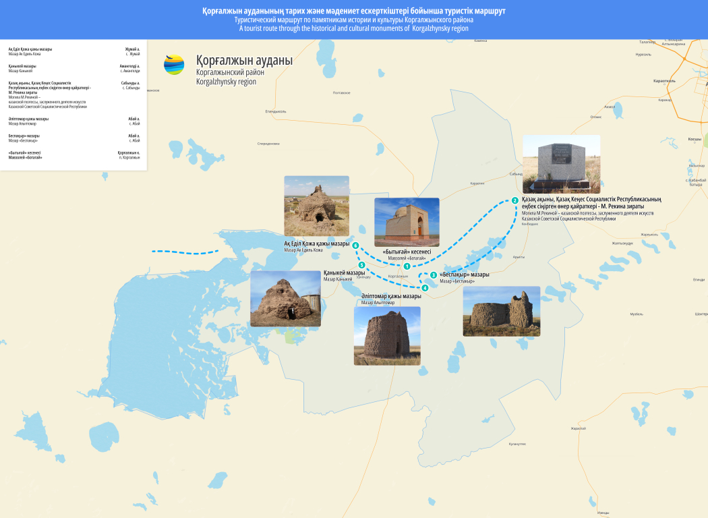Viewport: 708px width, 518px height.
Task: Click map caption 'Әліптомар қажы мазары' below marker 4
Action: pyautogui.click(x=391, y=296)
